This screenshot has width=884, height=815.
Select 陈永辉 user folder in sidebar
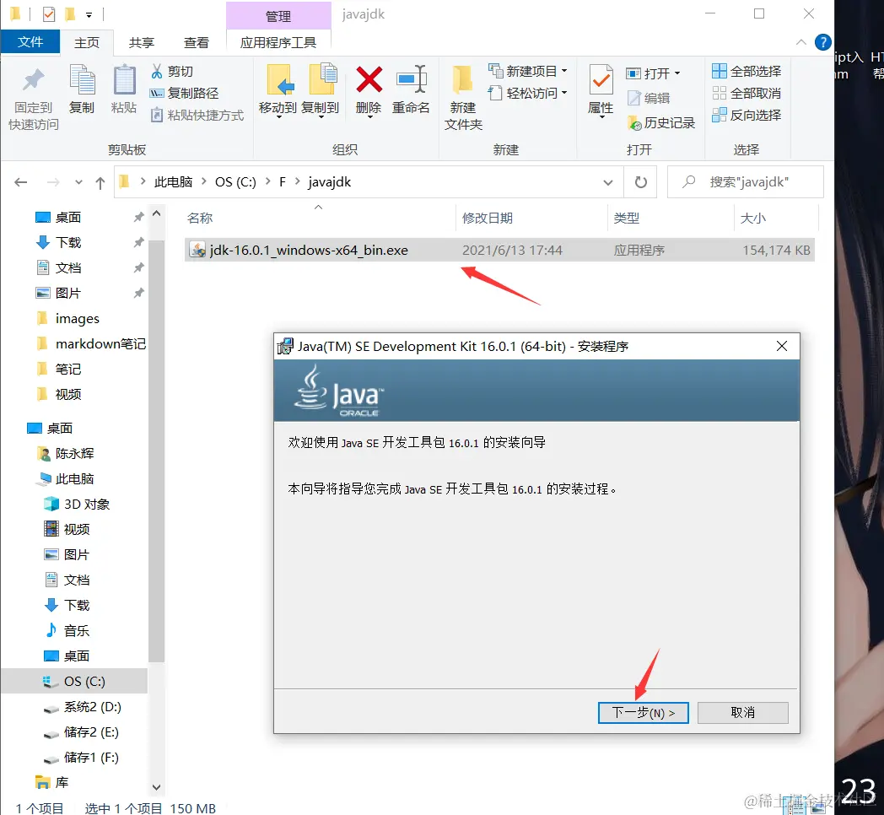[x=74, y=453]
